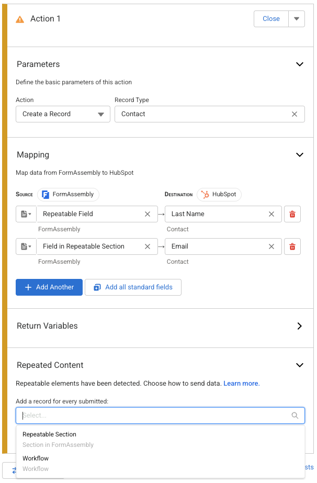Screen dimensions: 317x483
Task: Collapse the Parameters section
Action: 300,64
